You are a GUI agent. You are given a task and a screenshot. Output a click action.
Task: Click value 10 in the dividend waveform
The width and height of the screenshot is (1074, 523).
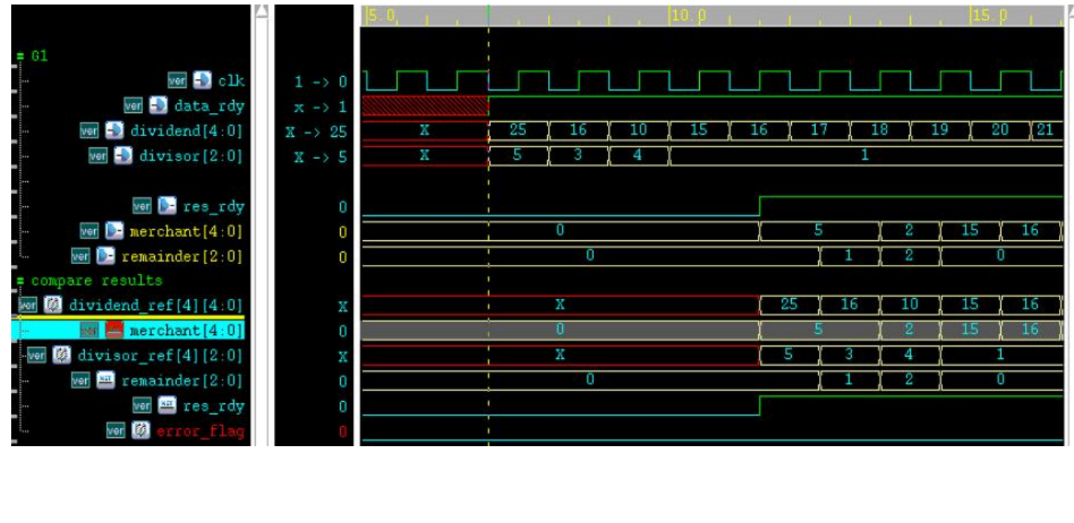[638, 129]
